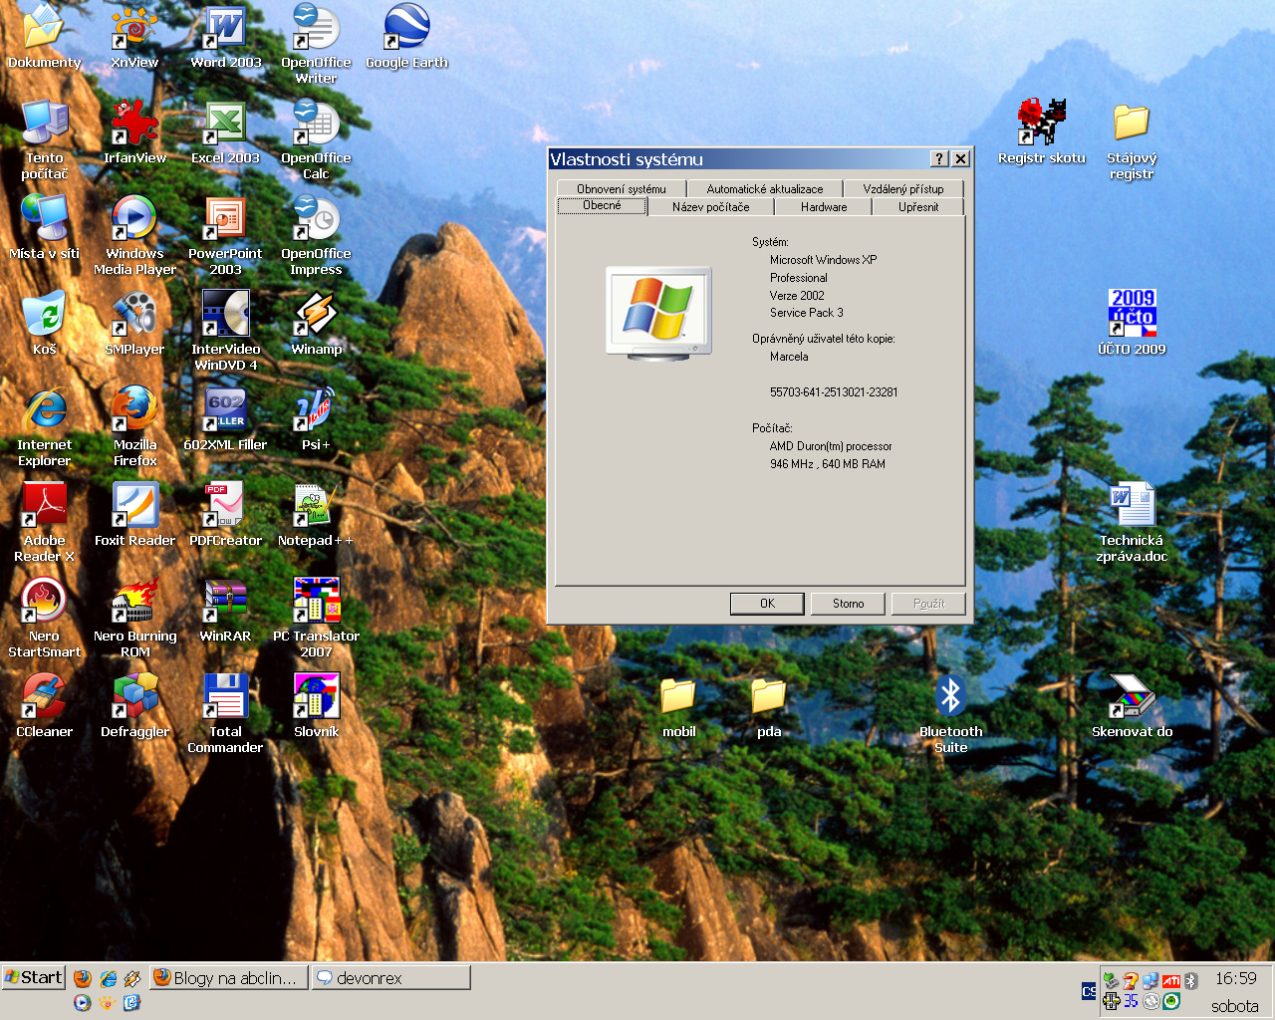Open the XnView desktop shortcut

[134, 37]
